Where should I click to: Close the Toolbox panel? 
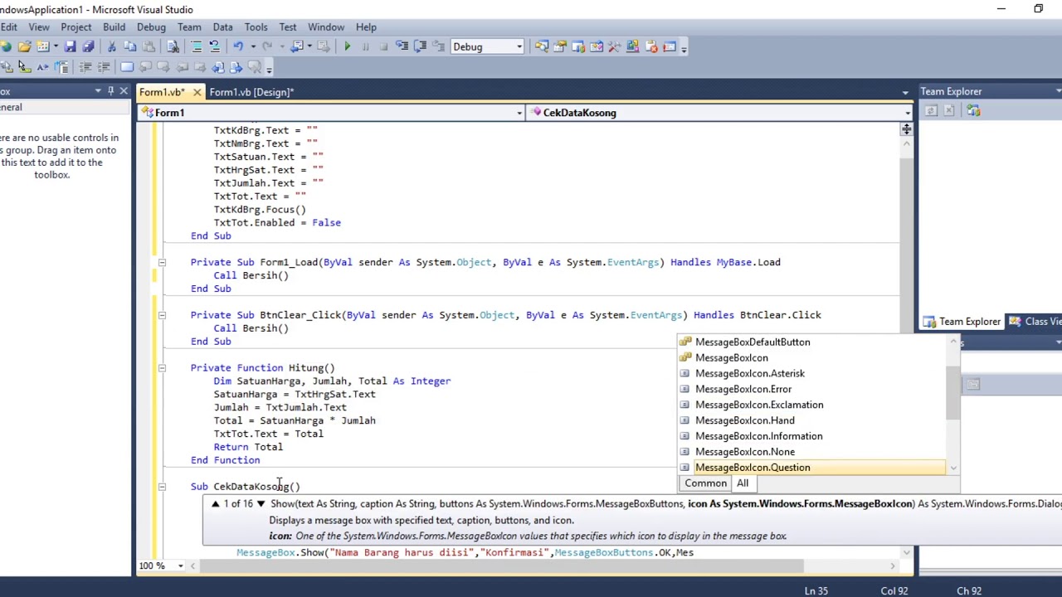(124, 91)
